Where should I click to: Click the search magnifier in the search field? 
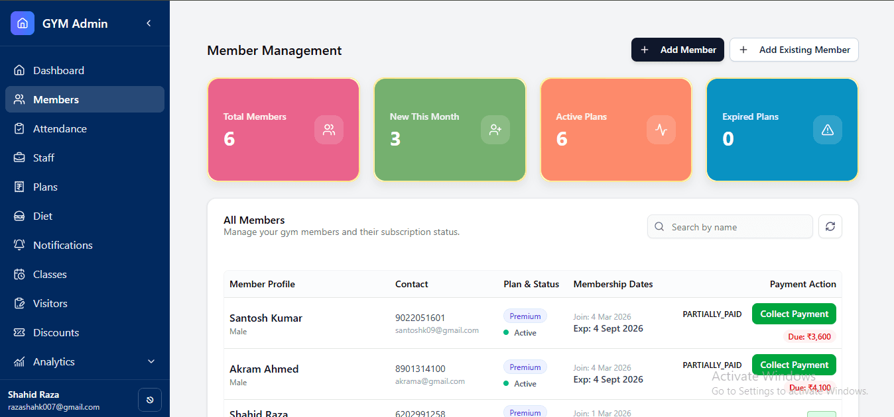click(x=659, y=226)
